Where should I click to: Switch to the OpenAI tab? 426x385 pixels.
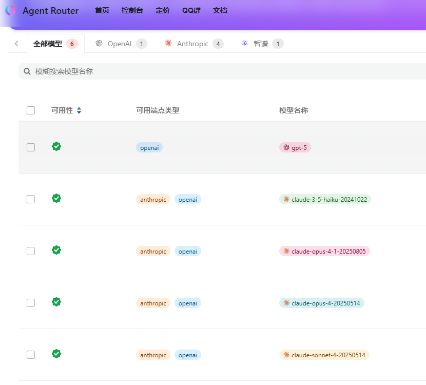(x=121, y=44)
